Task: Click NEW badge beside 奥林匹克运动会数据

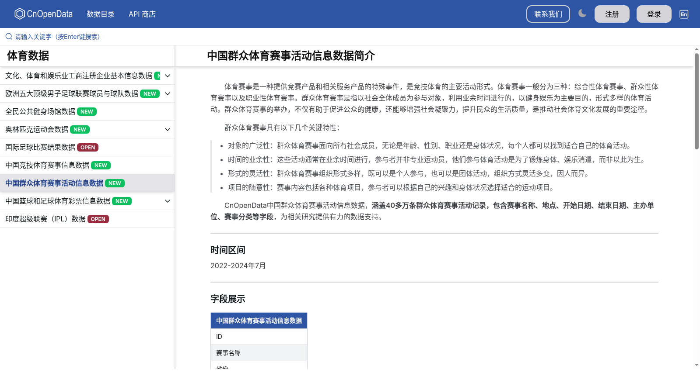Action: pos(80,130)
